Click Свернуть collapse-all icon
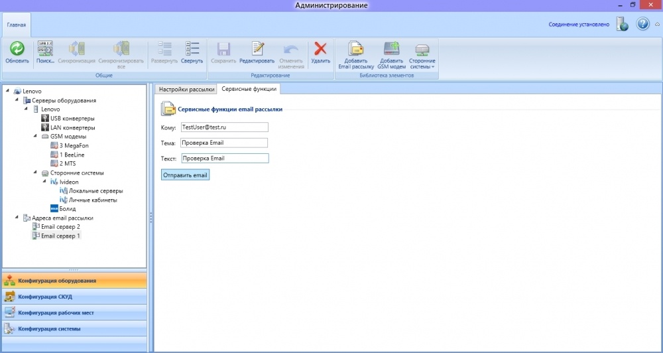Image resolution: width=663 pixels, height=353 pixels. [x=192, y=48]
